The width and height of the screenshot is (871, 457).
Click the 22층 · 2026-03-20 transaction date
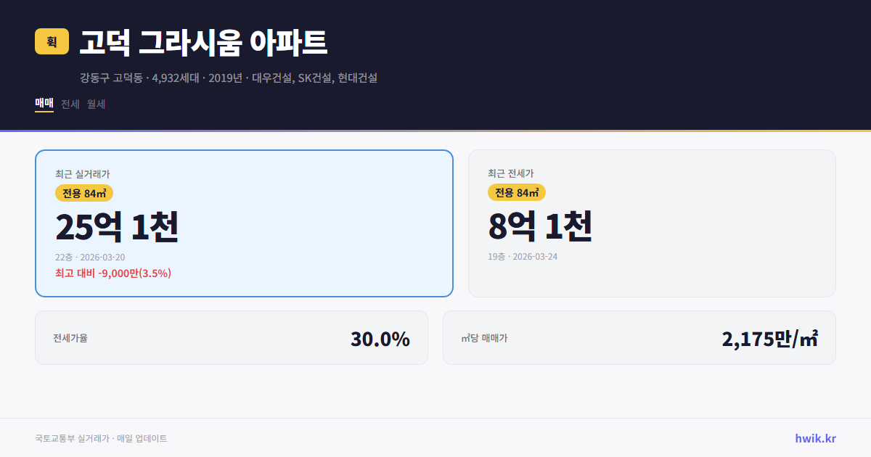click(89, 257)
